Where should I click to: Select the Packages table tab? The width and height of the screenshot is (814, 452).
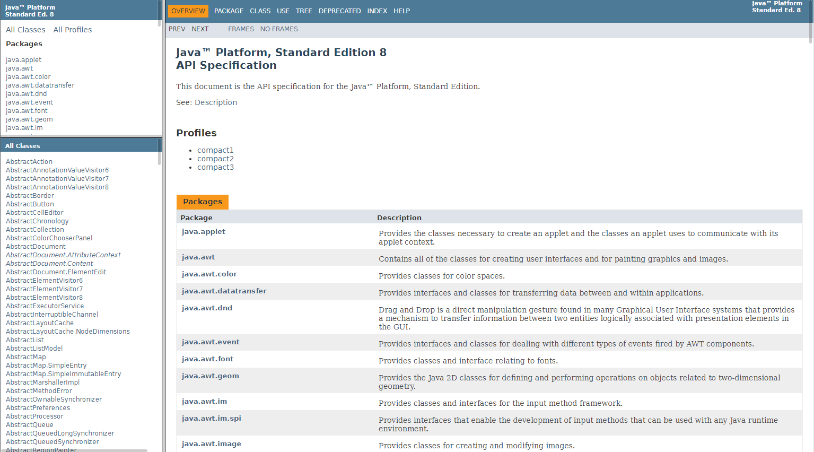[x=203, y=202]
